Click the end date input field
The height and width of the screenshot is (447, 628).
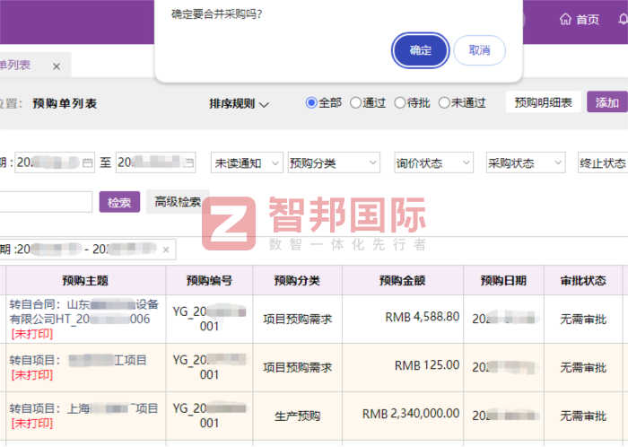coord(156,162)
